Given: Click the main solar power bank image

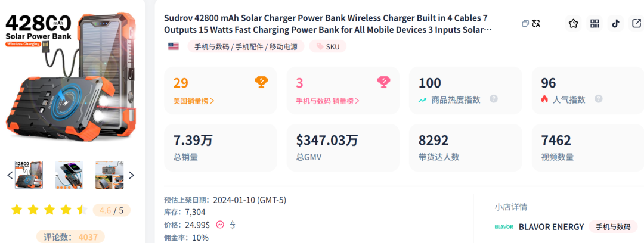Looking at the screenshot, I should (x=70, y=77).
